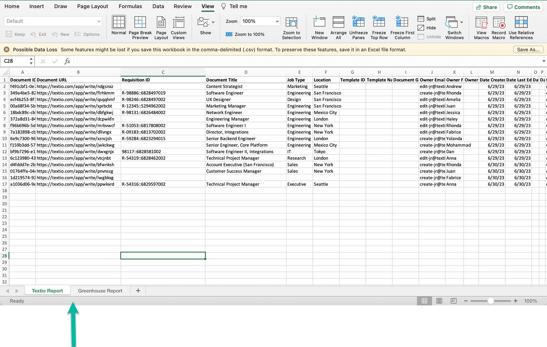
Task: Click Arrange All windows
Action: coord(338,28)
